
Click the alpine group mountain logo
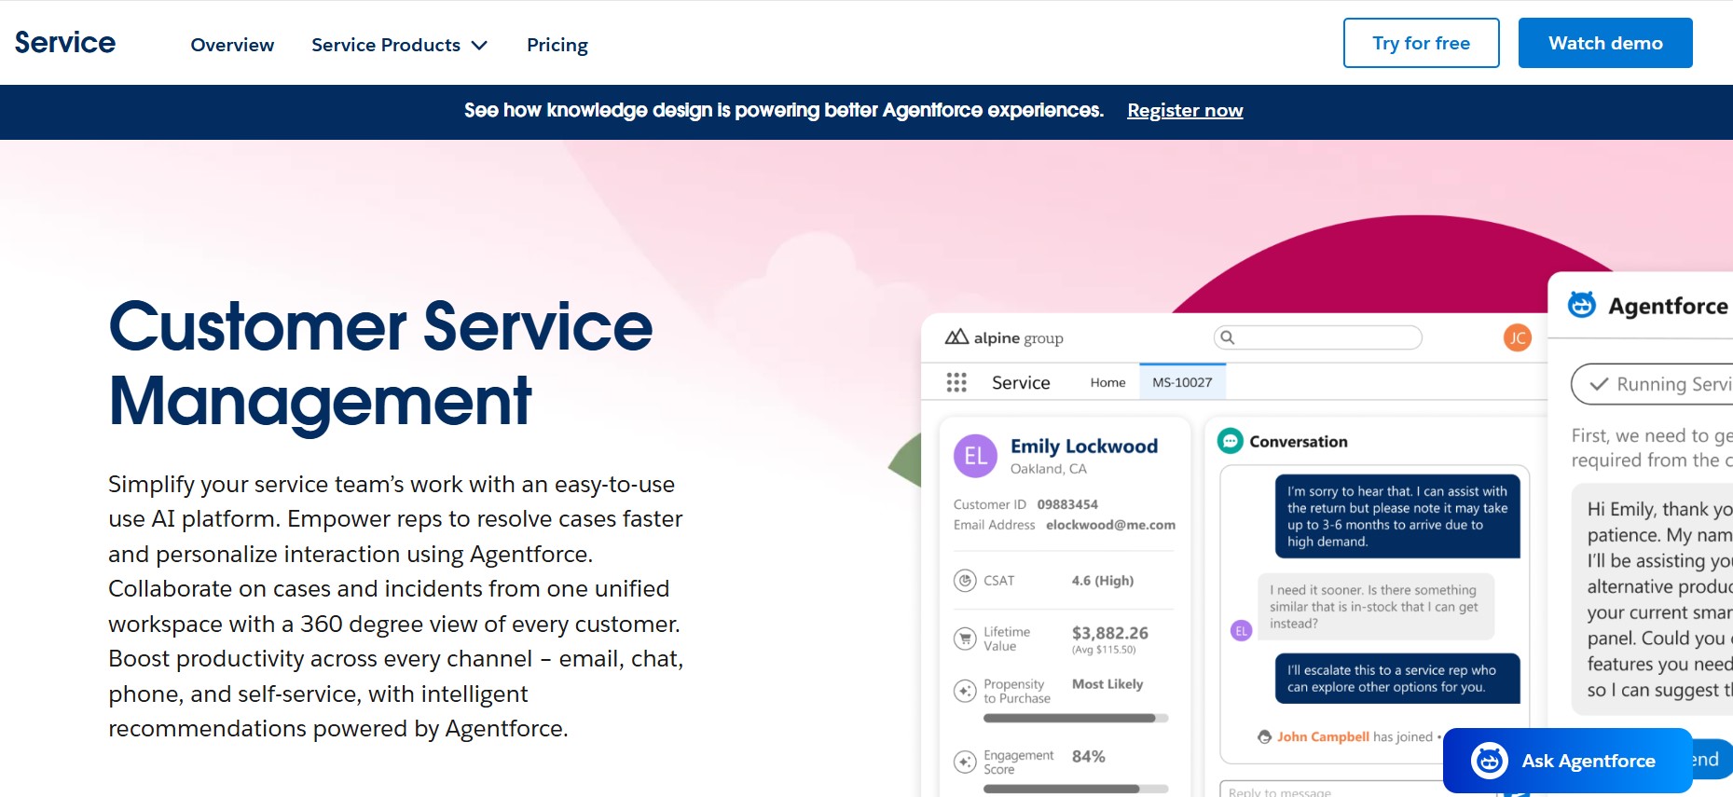[x=956, y=337]
